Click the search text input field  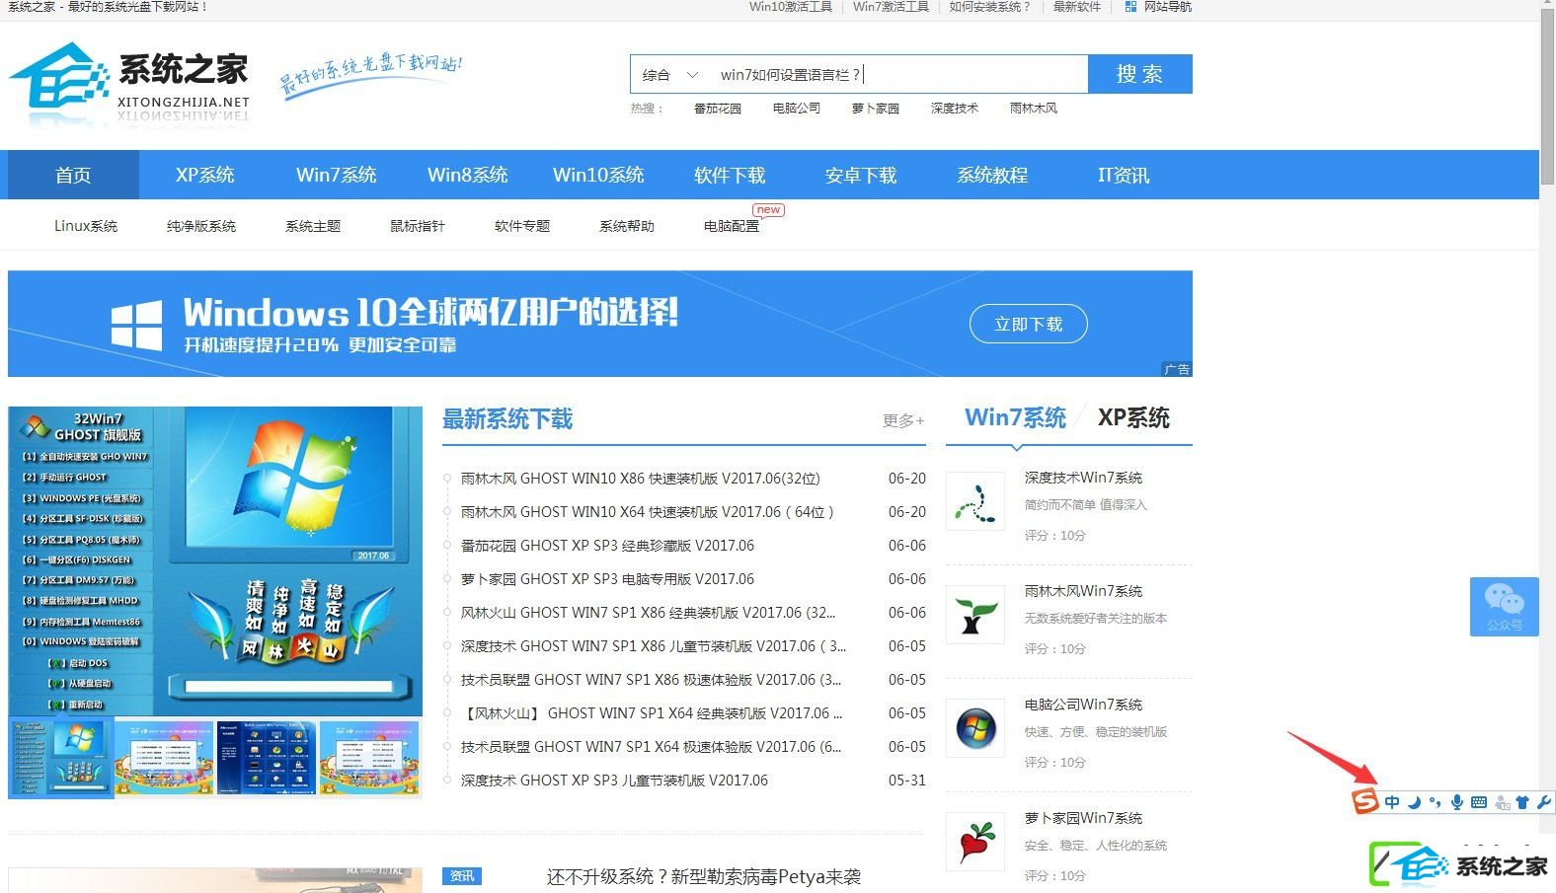898,74
